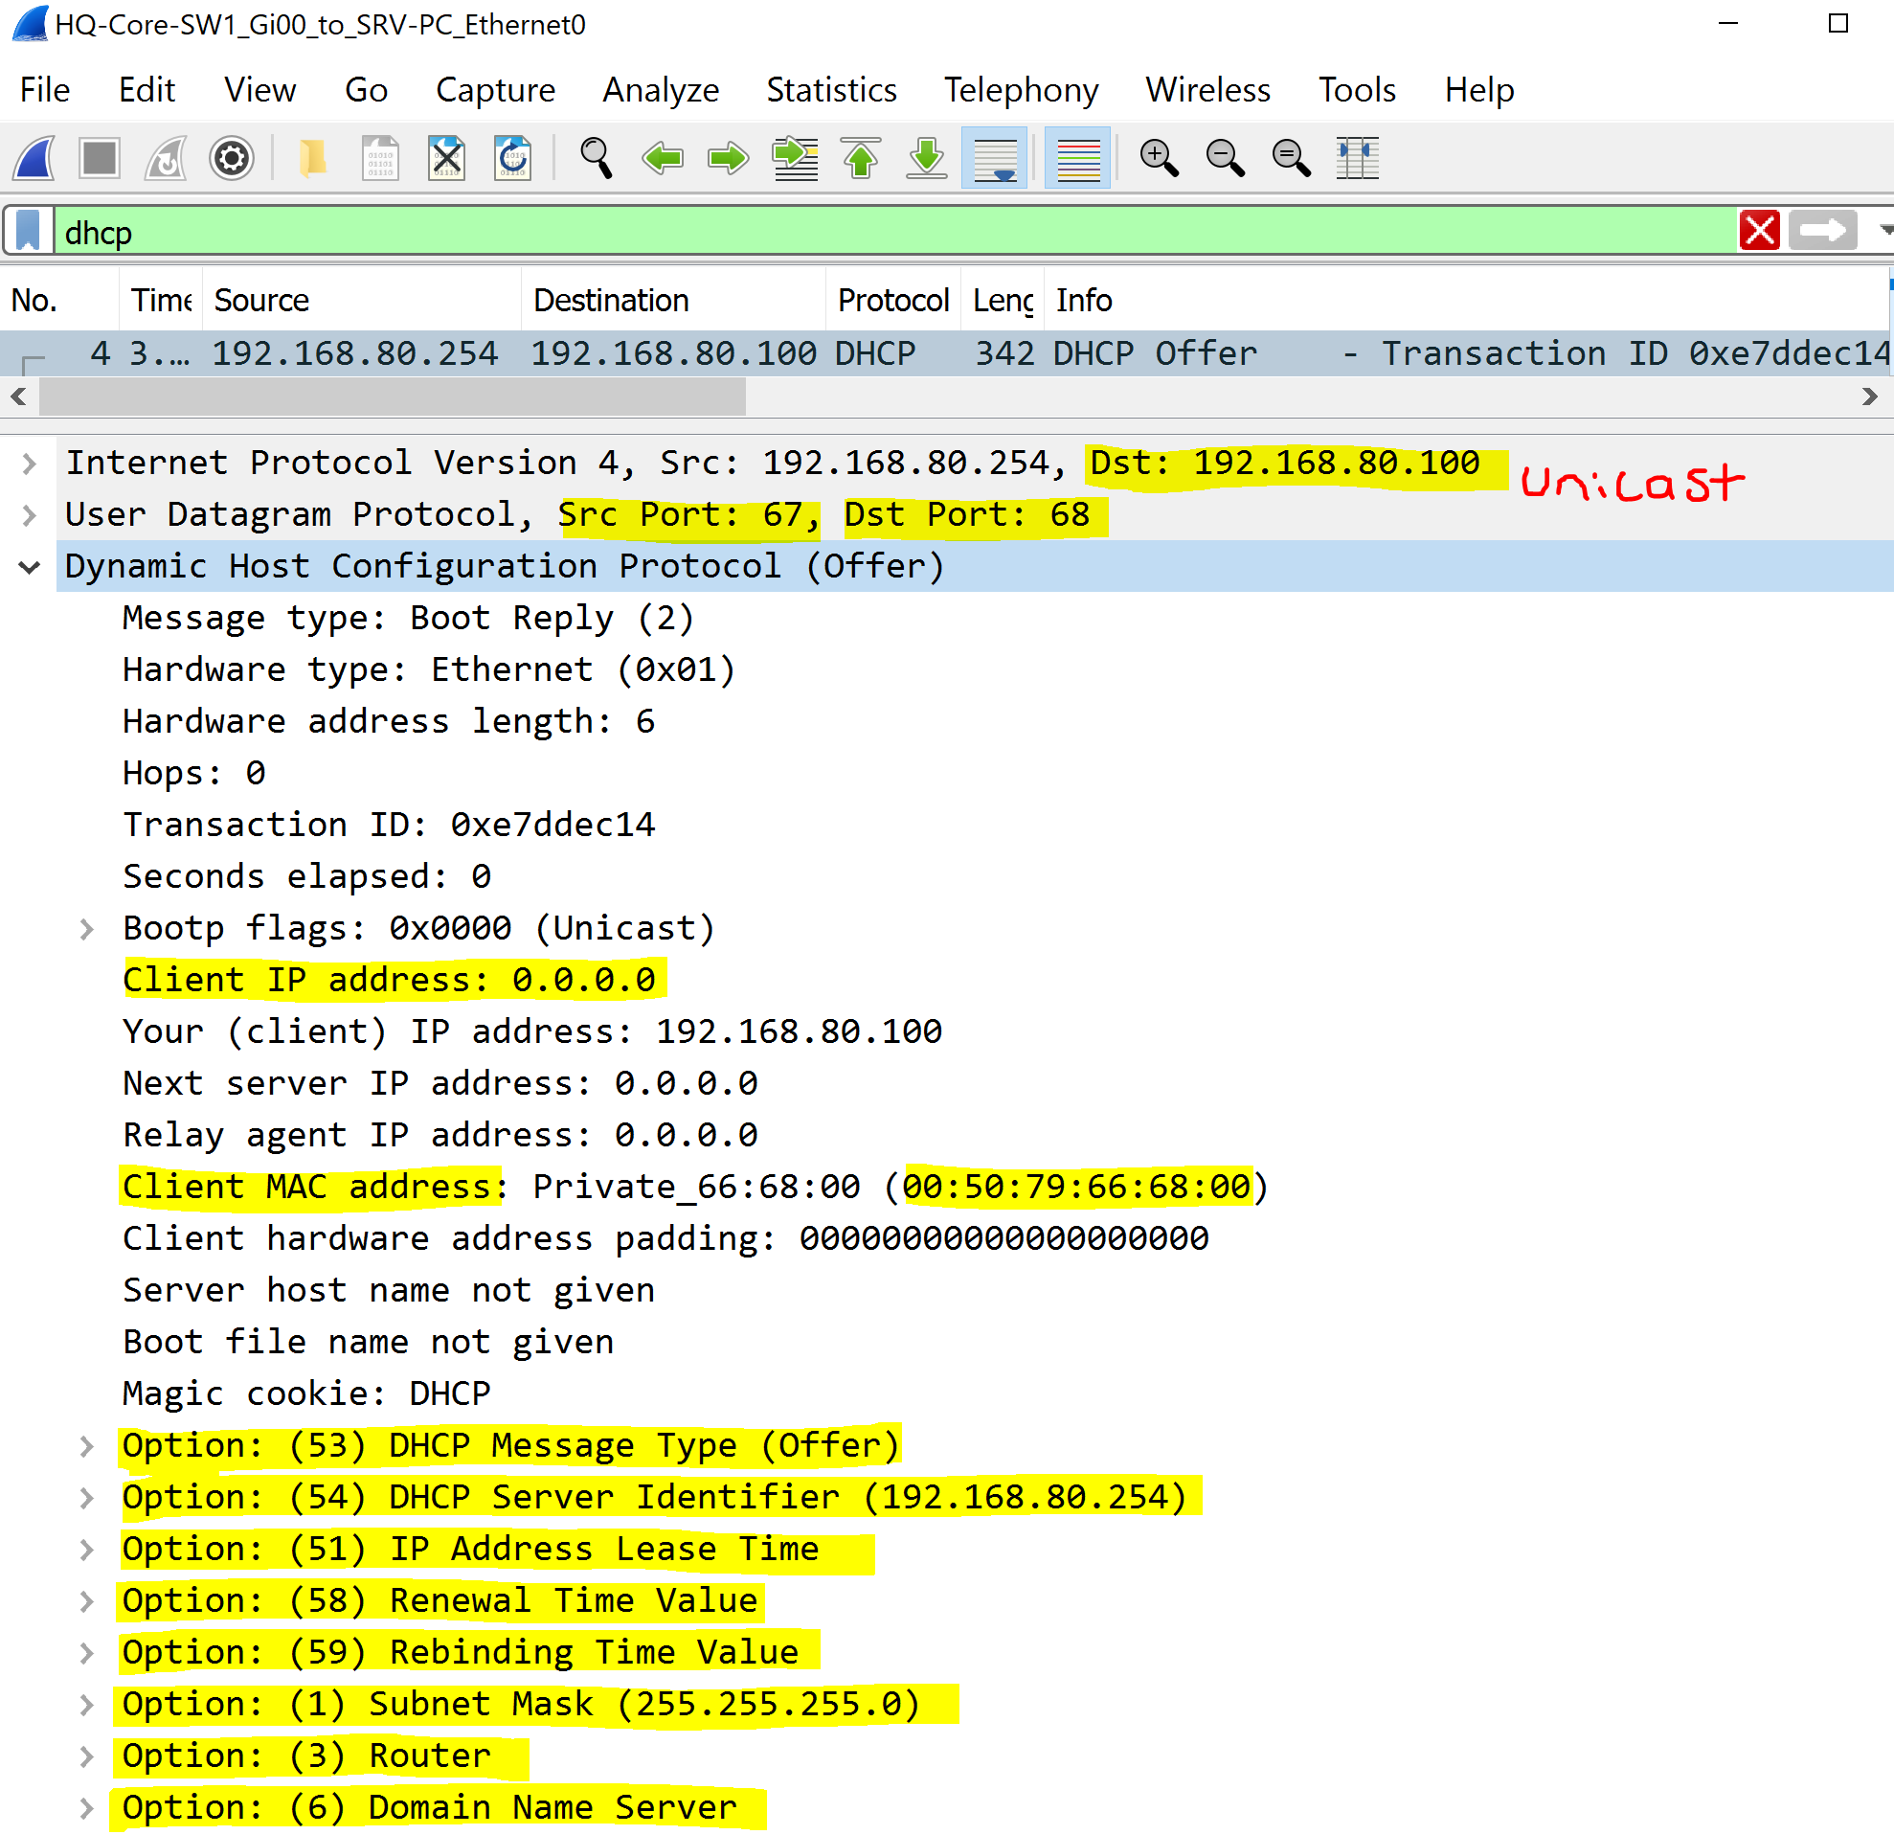
Task: Toggle auto scroll during live capture
Action: (995, 157)
